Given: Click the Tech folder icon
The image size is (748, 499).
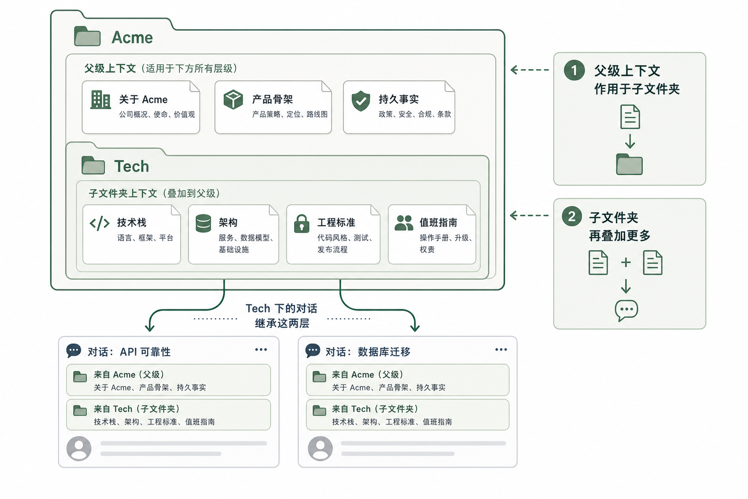Looking at the screenshot, I should 93,165.
